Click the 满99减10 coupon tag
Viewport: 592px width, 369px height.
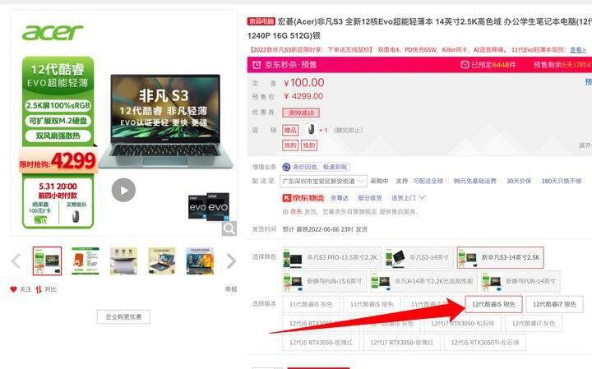point(301,113)
